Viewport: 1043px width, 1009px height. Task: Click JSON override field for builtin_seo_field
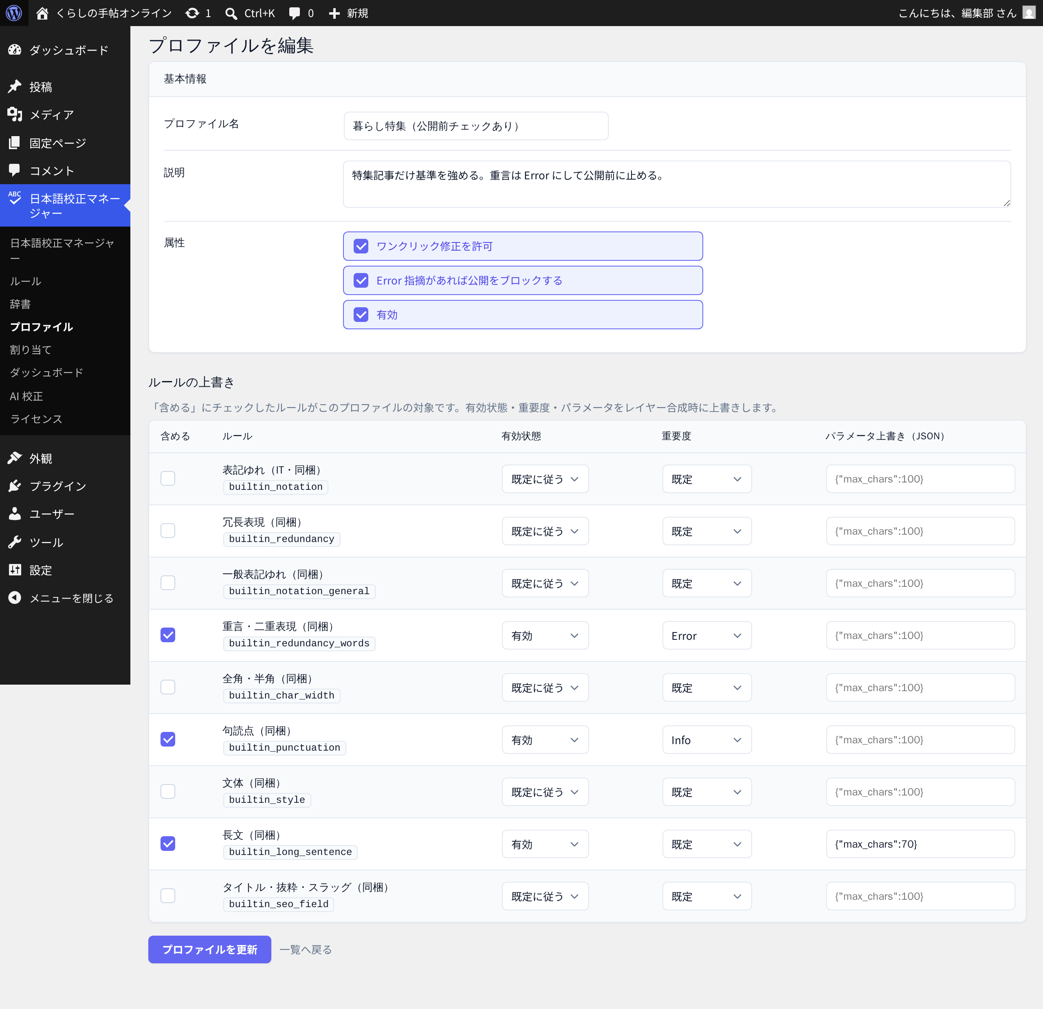click(920, 896)
